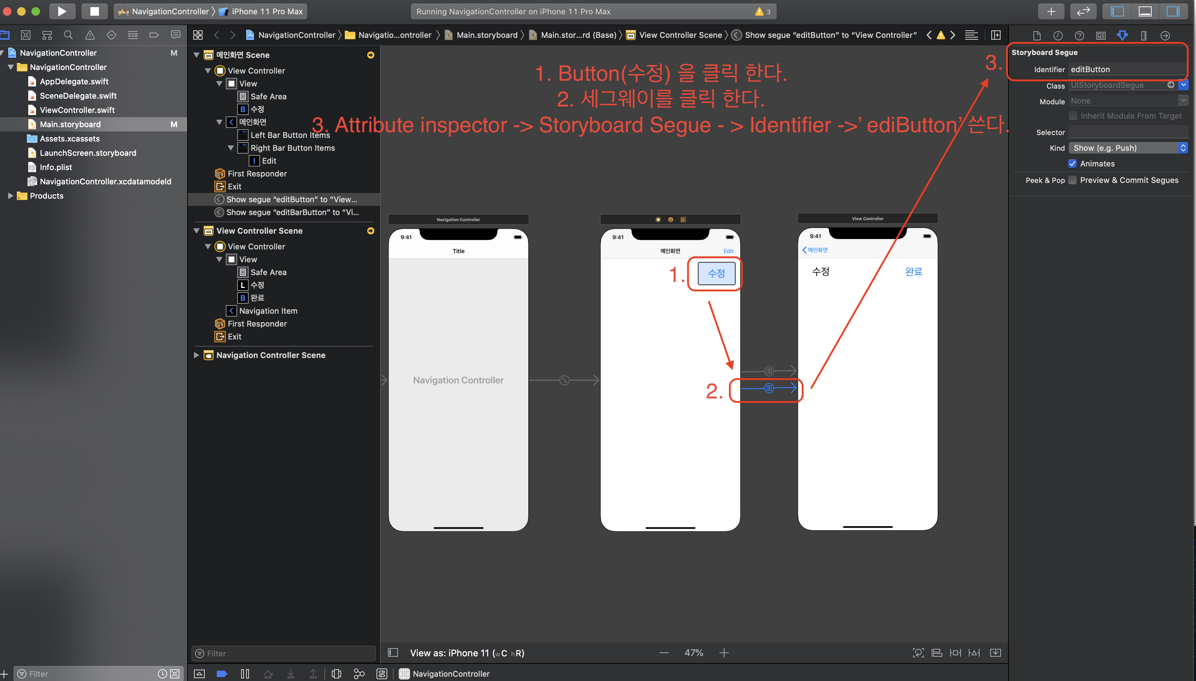Image resolution: width=1196 pixels, height=681 pixels.
Task: Click the Identifier field containing editButton
Action: tap(1127, 69)
